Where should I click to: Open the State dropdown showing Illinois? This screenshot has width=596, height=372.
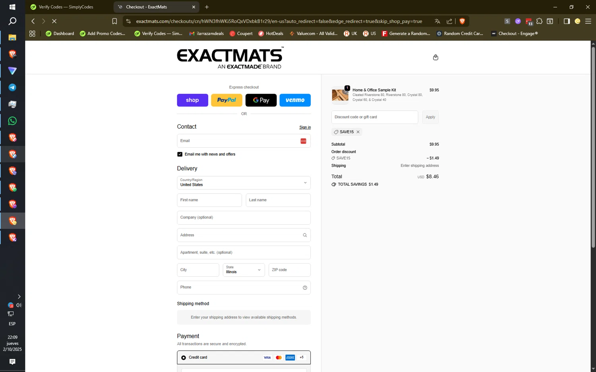244,270
